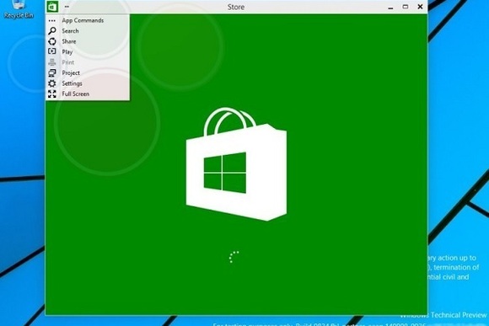Maximize the Store window
Screen dimensions: 489x326
[405, 7]
